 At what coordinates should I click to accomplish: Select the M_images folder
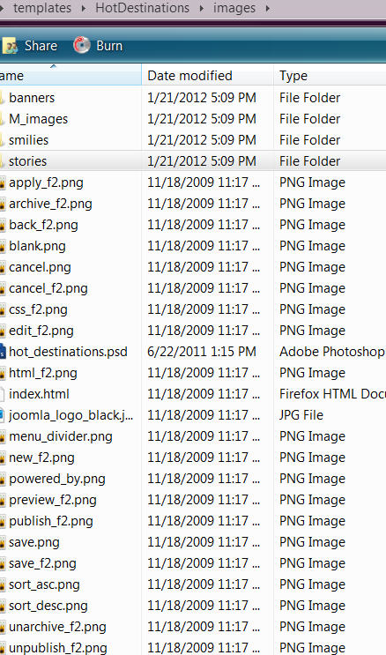(39, 119)
